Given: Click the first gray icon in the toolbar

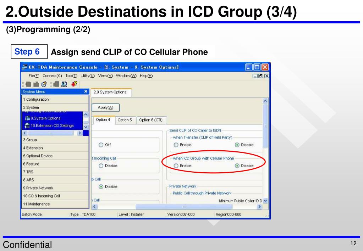Looking at the screenshot, I should point(28,84).
